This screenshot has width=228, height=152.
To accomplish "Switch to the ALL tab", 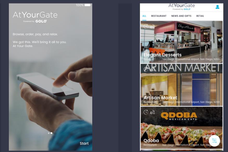I will pyautogui.click(x=144, y=16).
